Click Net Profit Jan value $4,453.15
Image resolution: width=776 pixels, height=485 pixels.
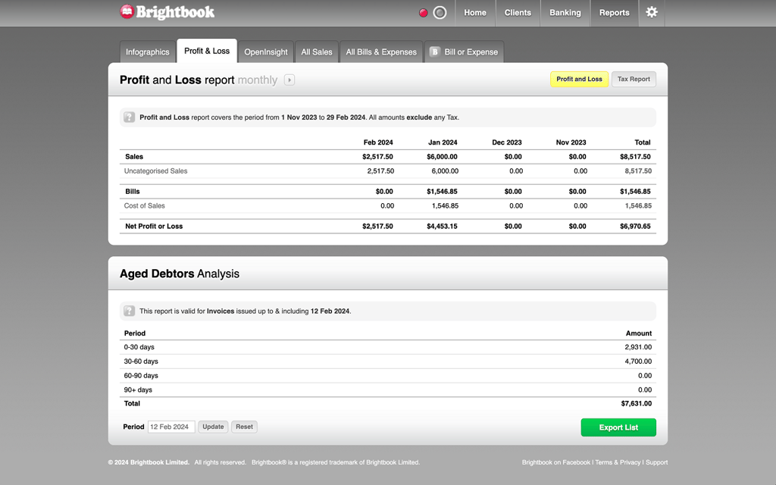click(x=442, y=226)
